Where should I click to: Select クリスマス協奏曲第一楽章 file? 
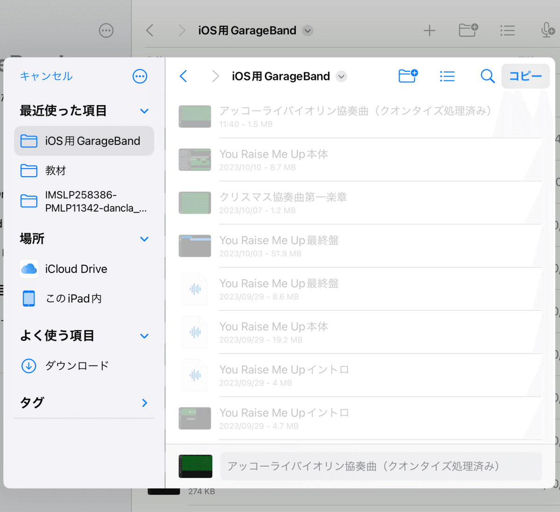point(360,203)
